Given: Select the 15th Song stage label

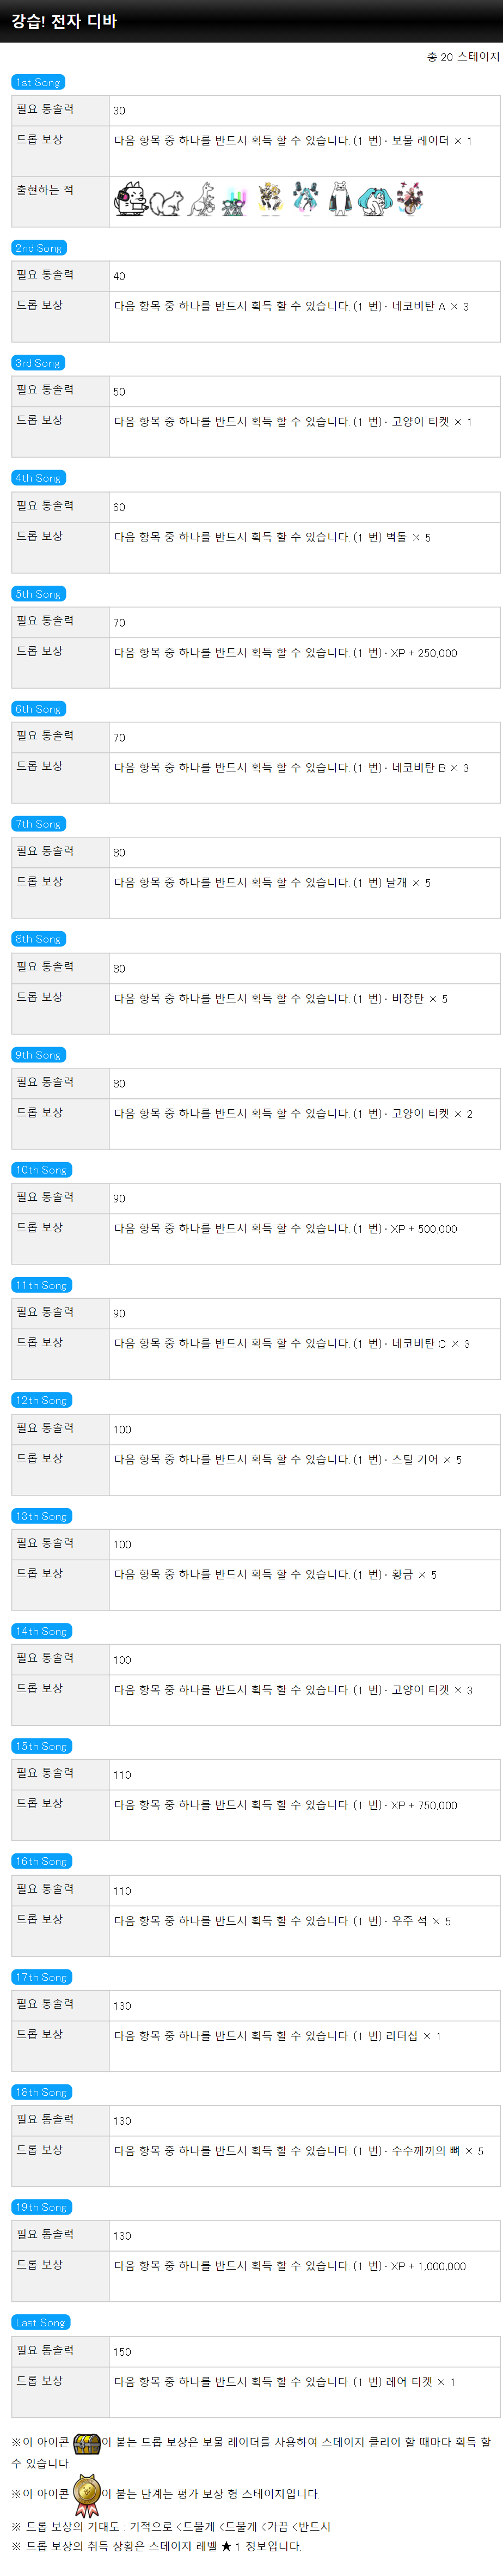Looking at the screenshot, I should pos(41,1746).
